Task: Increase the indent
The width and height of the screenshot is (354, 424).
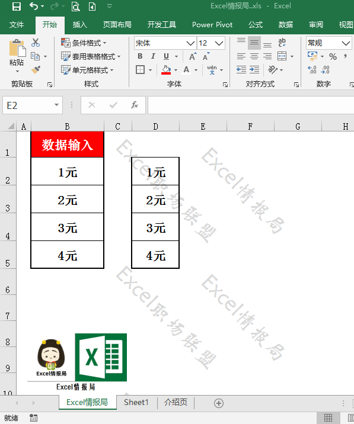Action: click(x=254, y=70)
